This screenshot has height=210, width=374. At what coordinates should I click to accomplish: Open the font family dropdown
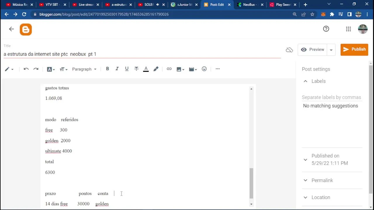[x=51, y=69]
